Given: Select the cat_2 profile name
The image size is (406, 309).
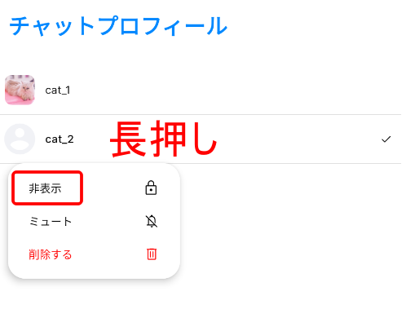Looking at the screenshot, I should pyautogui.click(x=60, y=139).
